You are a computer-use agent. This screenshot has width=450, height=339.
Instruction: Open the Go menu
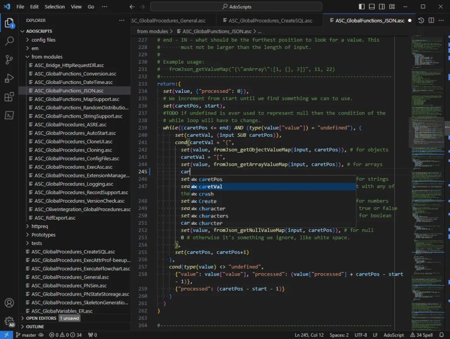[x=92, y=8]
